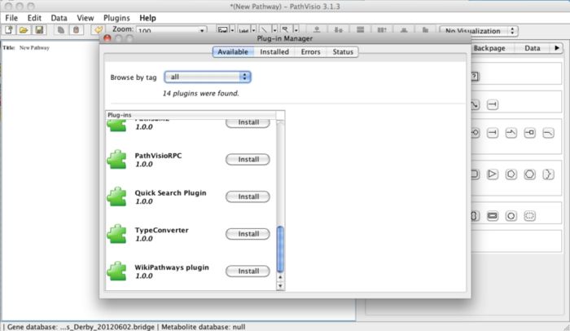
Task: Select the filled rectangle icon in bottom palette row
Action: 492,216
